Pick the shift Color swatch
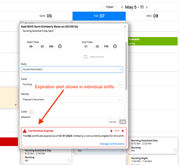The height and width of the screenshot is (165, 179). 31,112
